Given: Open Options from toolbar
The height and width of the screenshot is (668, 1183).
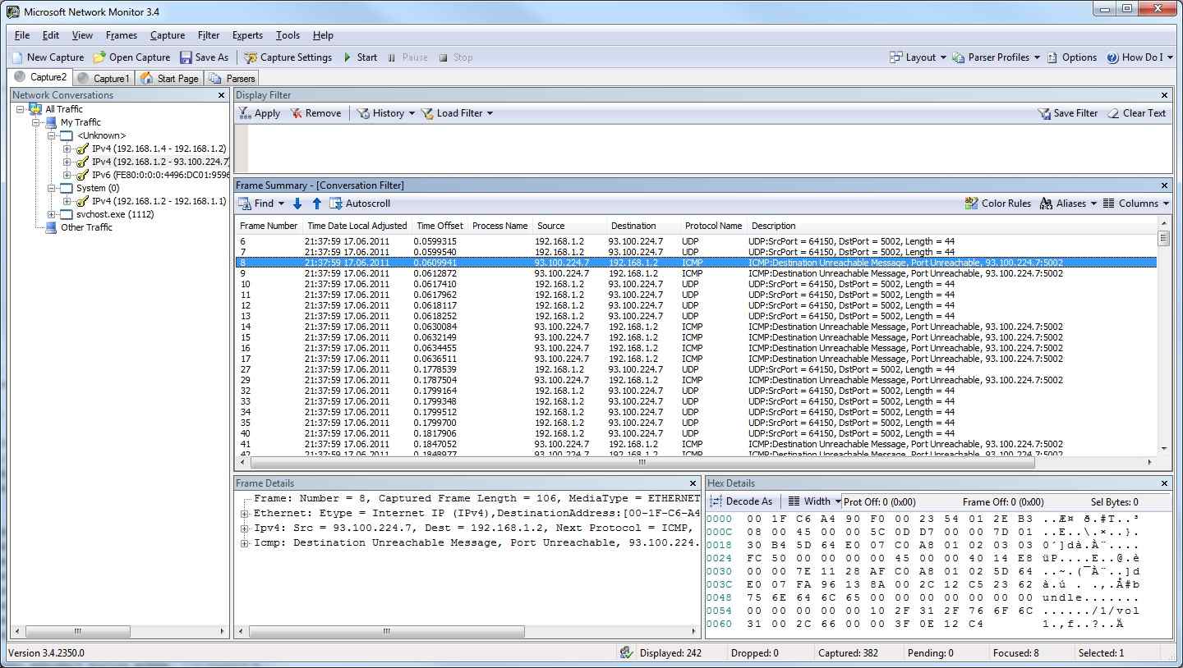Looking at the screenshot, I should (x=1072, y=57).
